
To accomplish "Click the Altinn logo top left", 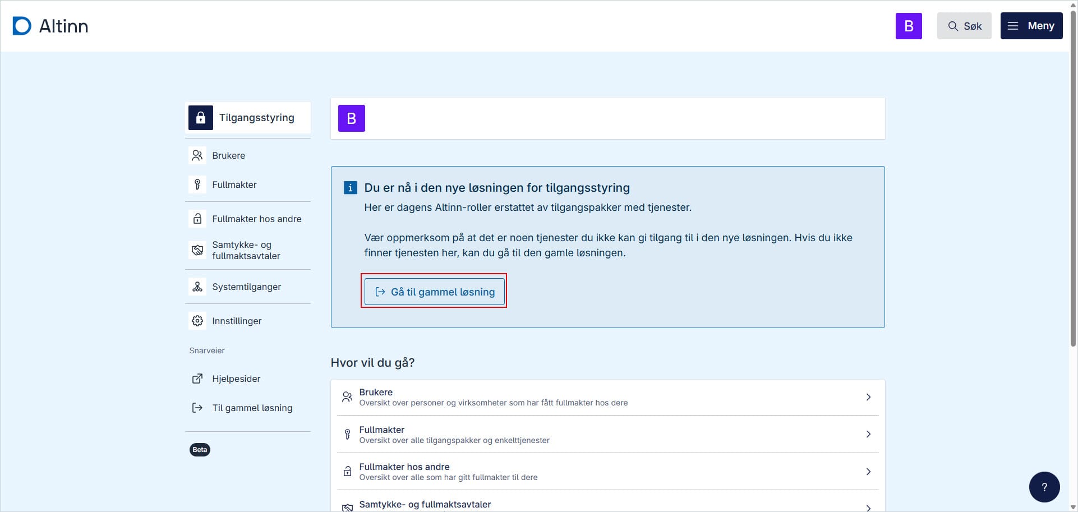I will pyautogui.click(x=50, y=25).
